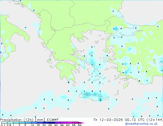Click the '15' legend value
This screenshot has height=126, width=163.
[x=38, y=125]
